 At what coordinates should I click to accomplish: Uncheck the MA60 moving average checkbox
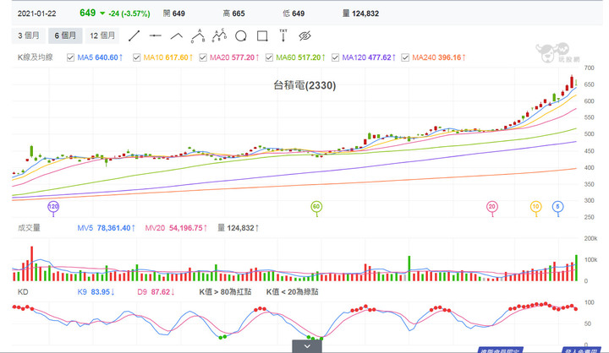pos(269,57)
